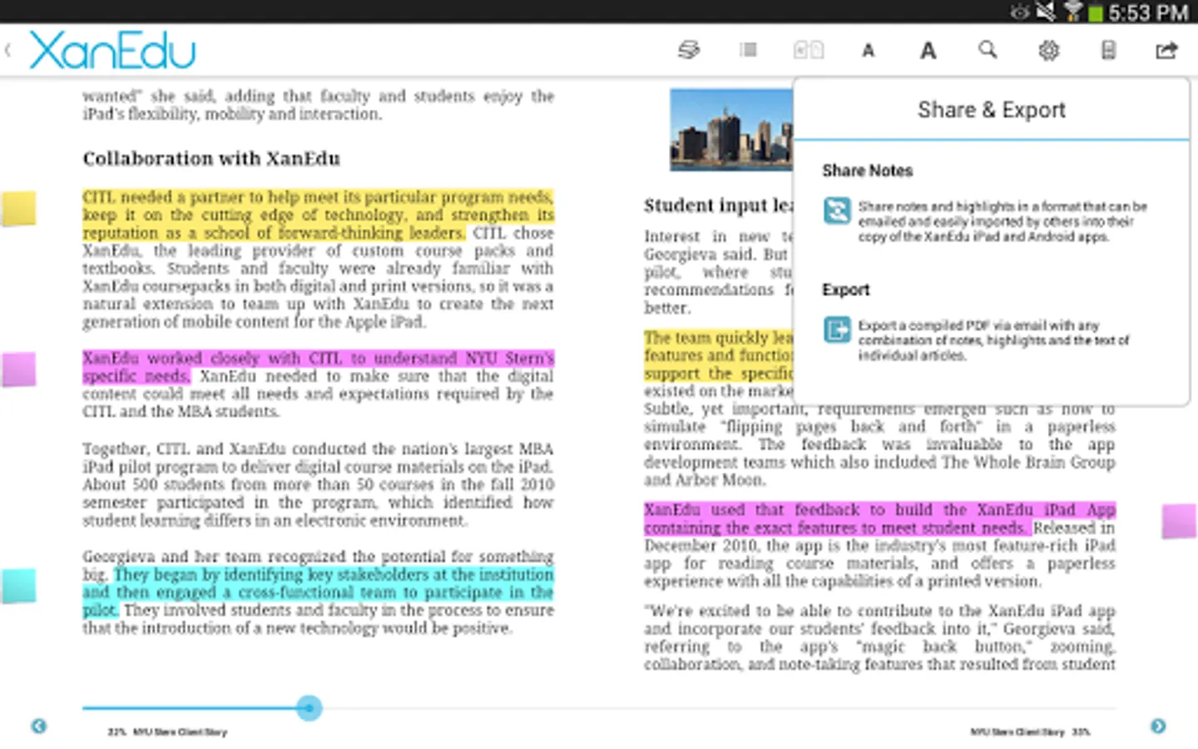Screen dimensions: 1198x749
Task: Select 'Share notes and highlights' description text
Action: (x=1002, y=221)
